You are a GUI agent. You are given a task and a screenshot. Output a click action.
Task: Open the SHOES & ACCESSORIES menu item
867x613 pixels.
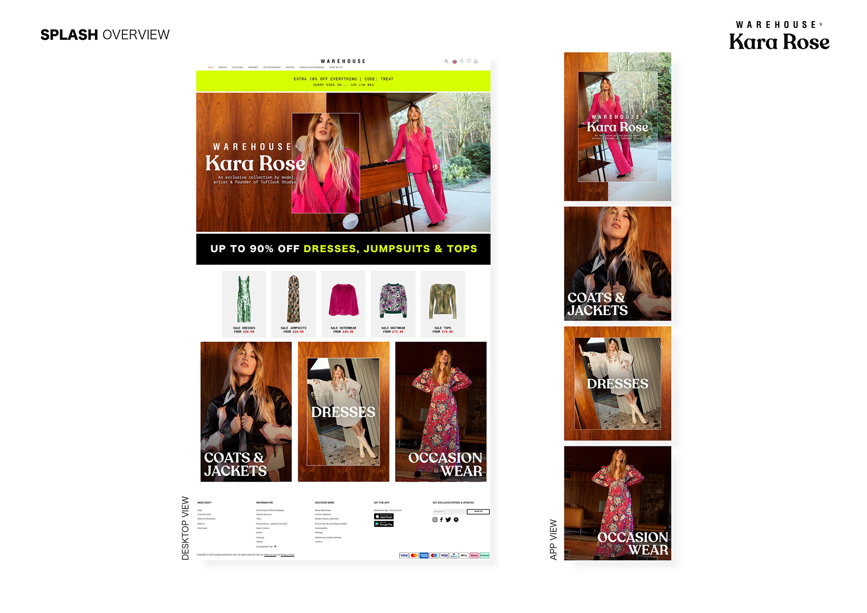[x=312, y=67]
